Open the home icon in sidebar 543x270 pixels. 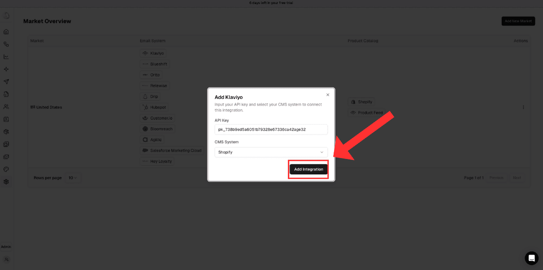pyautogui.click(x=6, y=32)
